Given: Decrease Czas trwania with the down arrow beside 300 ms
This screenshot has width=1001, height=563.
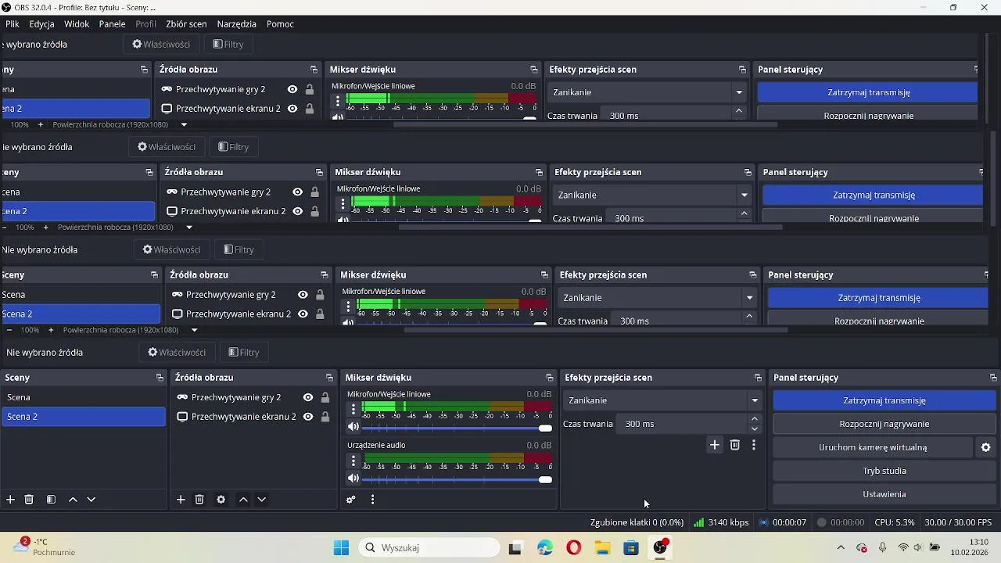Looking at the screenshot, I should pyautogui.click(x=755, y=429).
